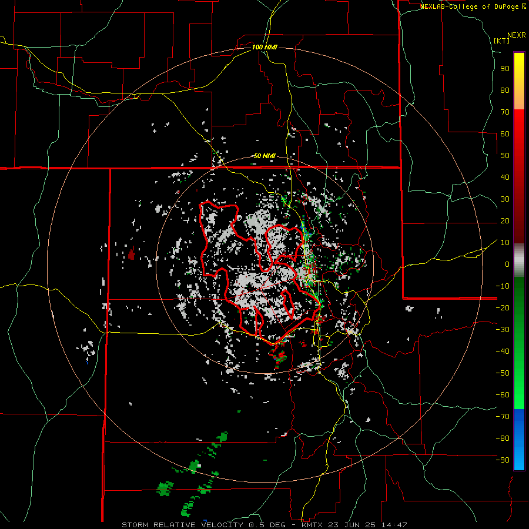The width and height of the screenshot is (529, 529).
Task: Pick the 50 value on velocity scale
Action: (505, 156)
